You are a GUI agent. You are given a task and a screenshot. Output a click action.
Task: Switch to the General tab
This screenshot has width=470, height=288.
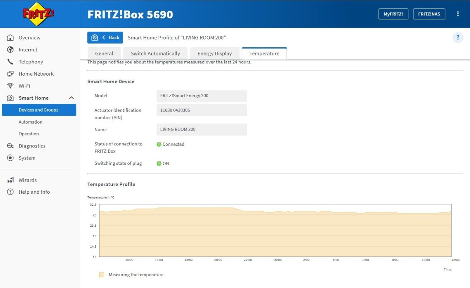(x=104, y=54)
